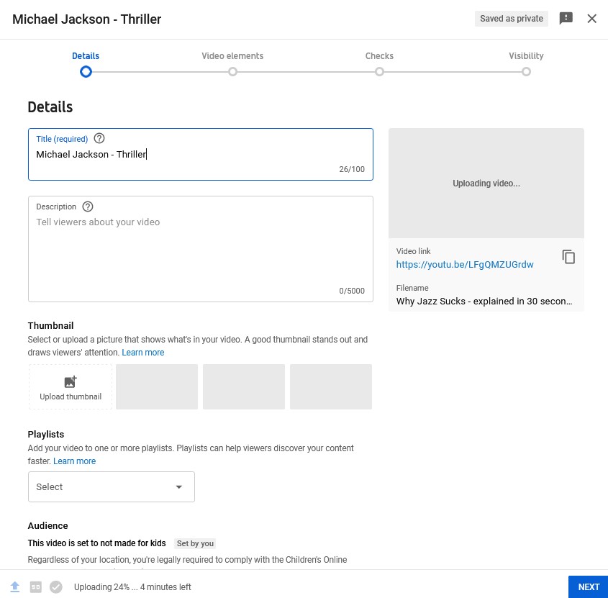Send feedback via the exclamation speech-bubble icon
608x598 pixels.
click(566, 18)
